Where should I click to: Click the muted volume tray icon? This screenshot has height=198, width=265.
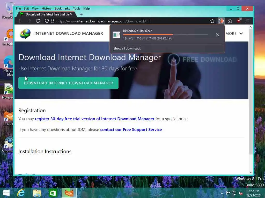click(x=241, y=193)
